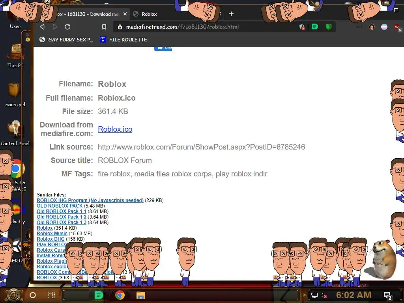The height and width of the screenshot is (303, 404).
Task: Click the muted volume icon in tray
Action: [x=324, y=295]
